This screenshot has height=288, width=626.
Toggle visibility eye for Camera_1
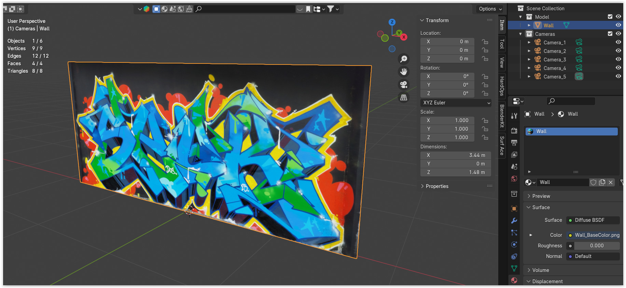click(x=618, y=42)
